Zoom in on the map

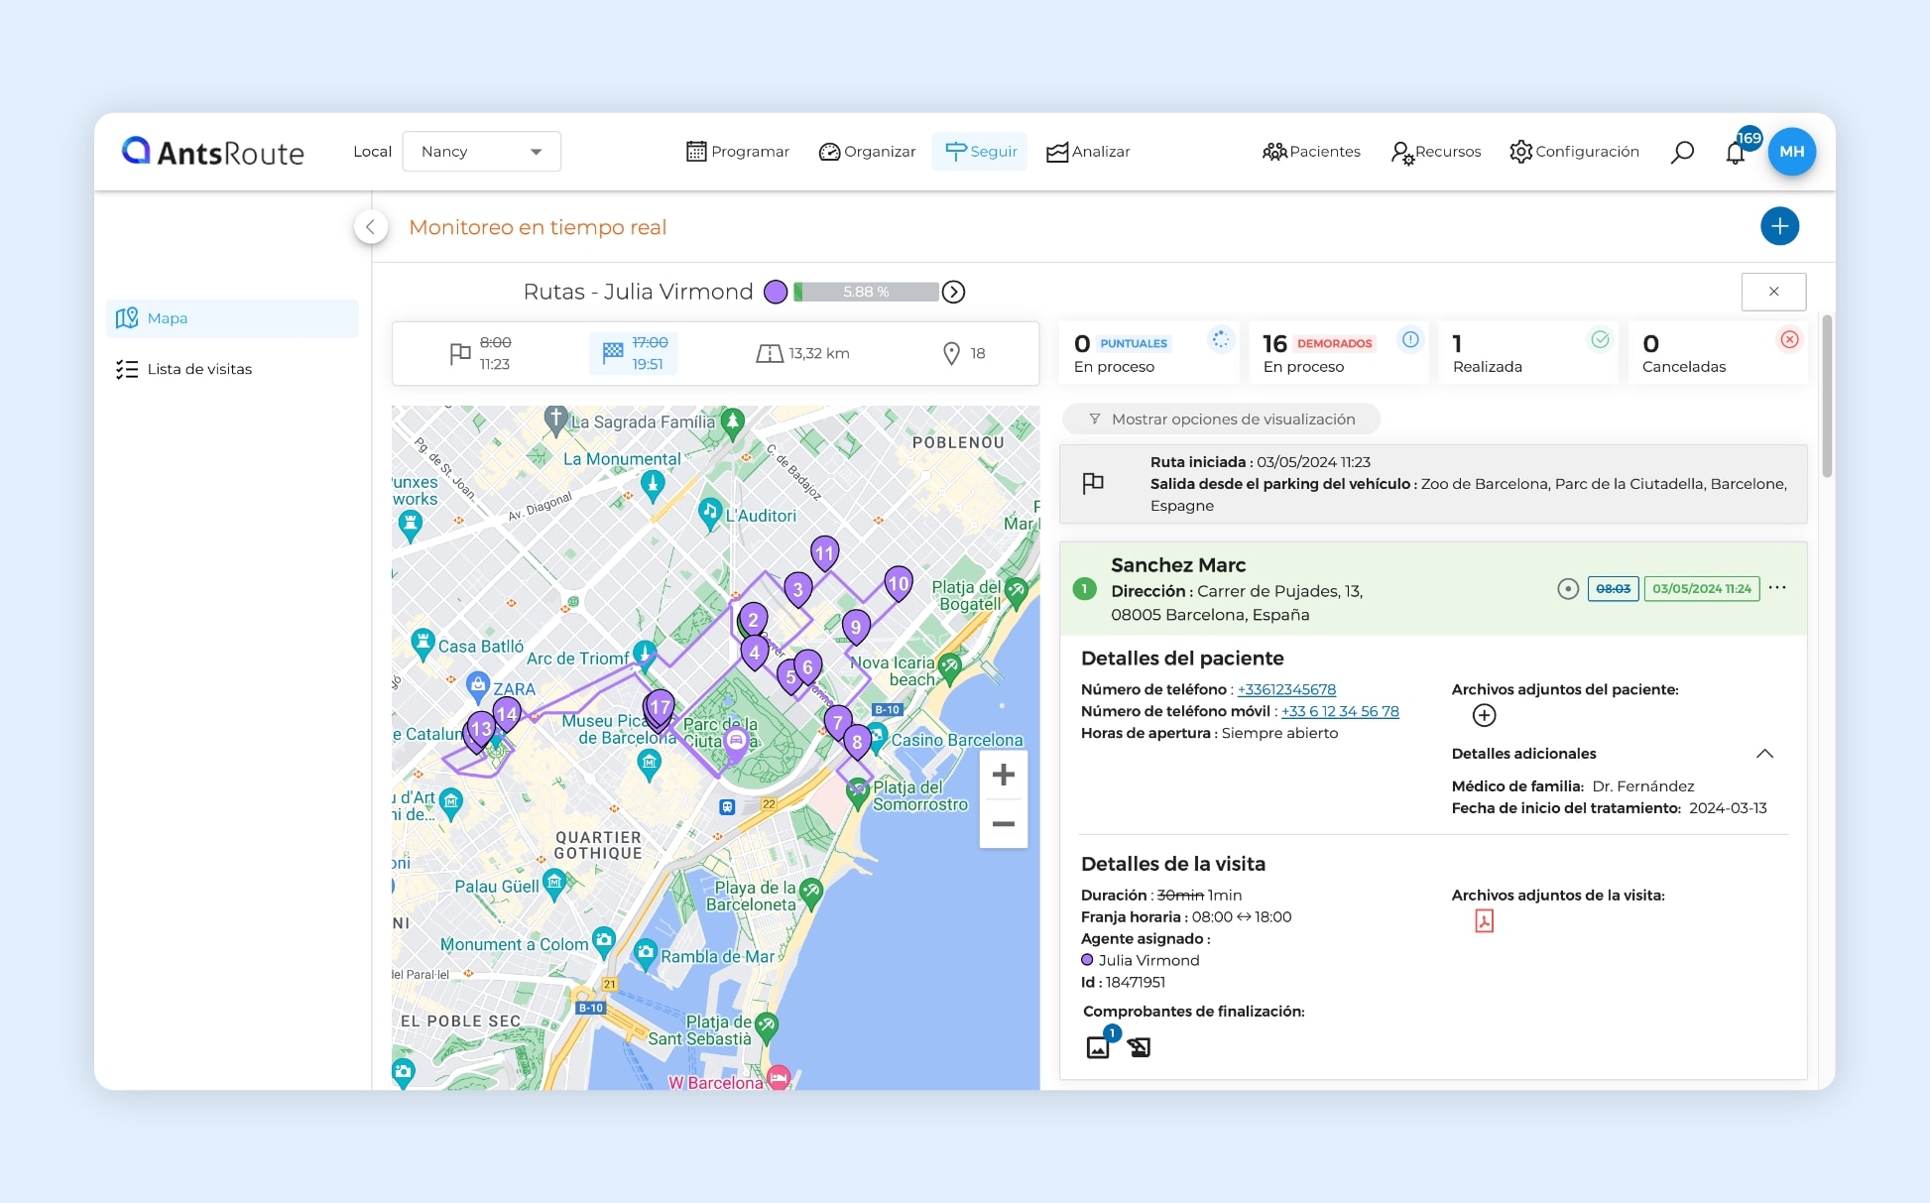click(1003, 775)
